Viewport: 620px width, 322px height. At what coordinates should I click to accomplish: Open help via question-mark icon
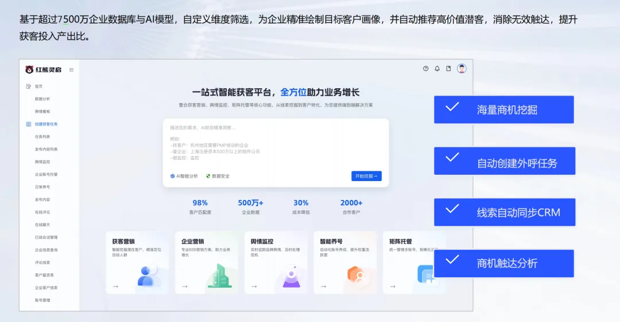tap(425, 69)
